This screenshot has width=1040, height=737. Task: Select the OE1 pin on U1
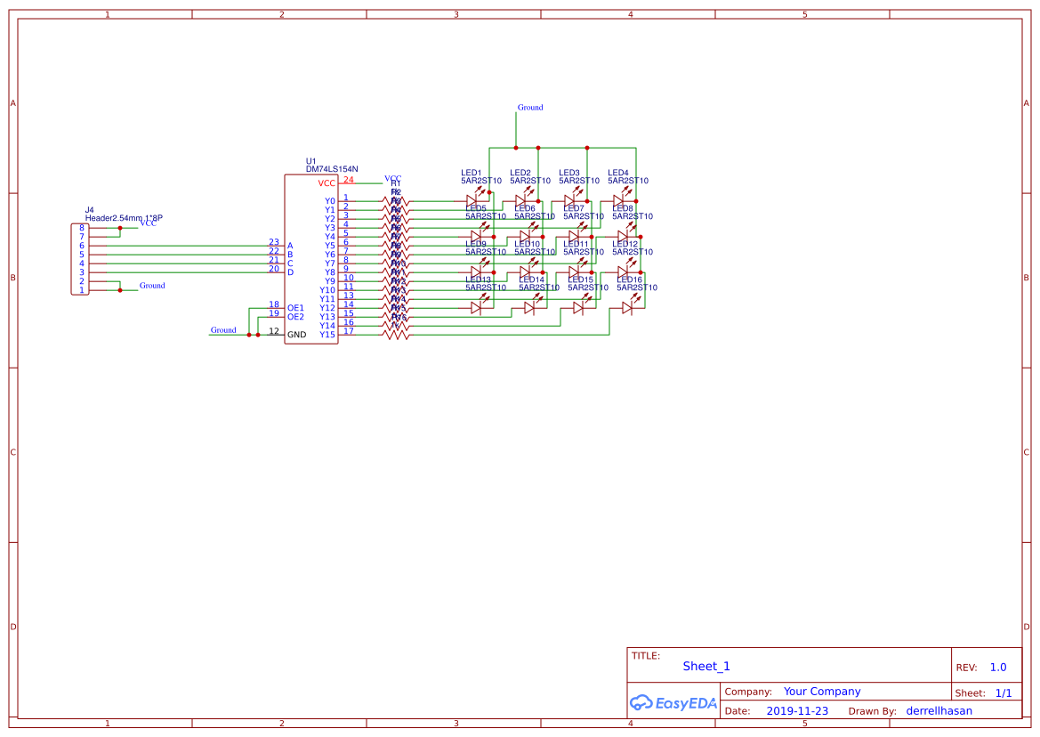click(x=295, y=307)
